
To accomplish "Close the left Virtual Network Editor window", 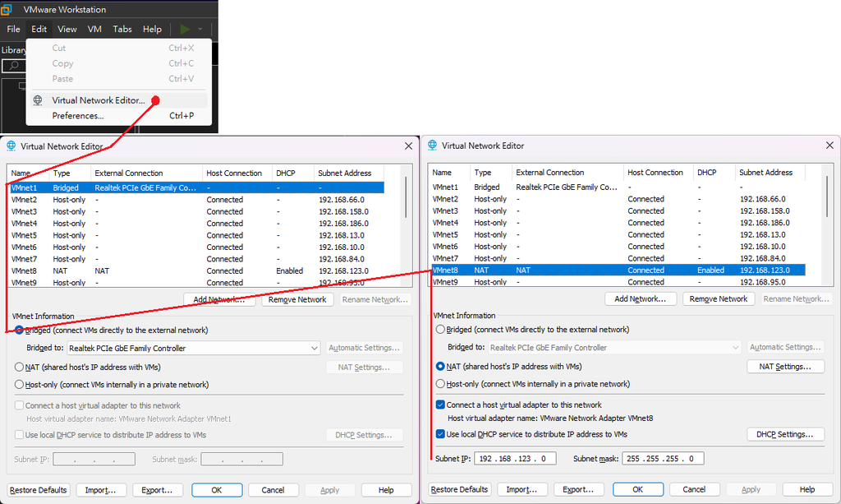I will [408, 146].
